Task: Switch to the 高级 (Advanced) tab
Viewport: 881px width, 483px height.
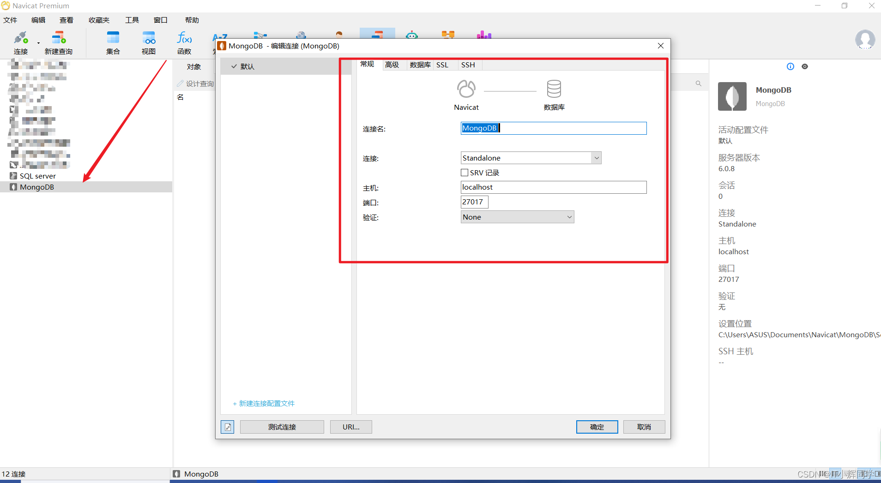Action: [x=392, y=65]
